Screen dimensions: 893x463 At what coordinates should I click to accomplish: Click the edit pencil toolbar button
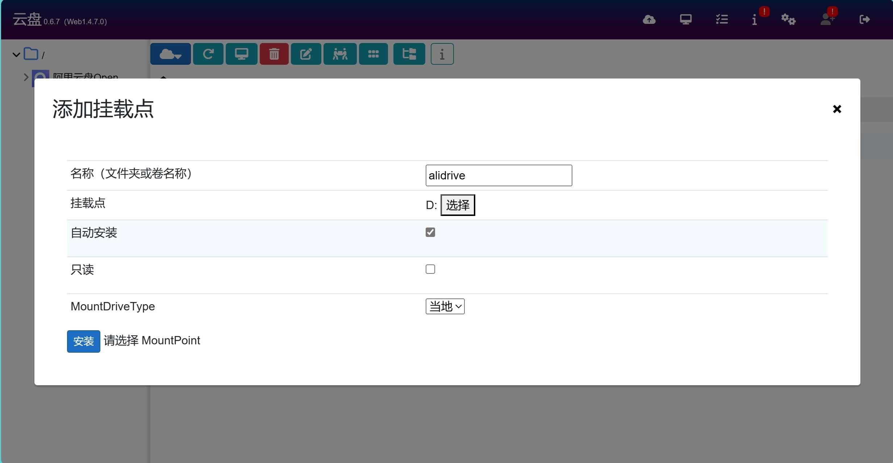[306, 54]
